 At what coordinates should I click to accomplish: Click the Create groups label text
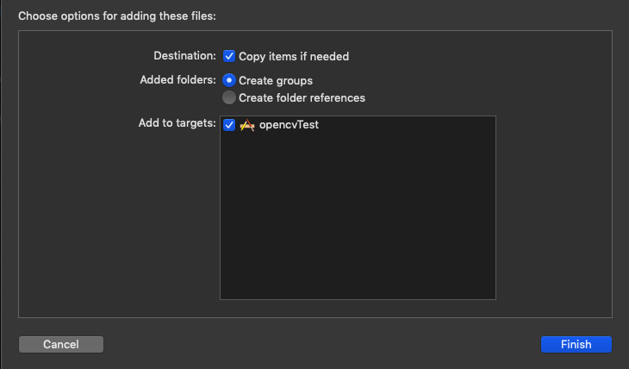275,80
